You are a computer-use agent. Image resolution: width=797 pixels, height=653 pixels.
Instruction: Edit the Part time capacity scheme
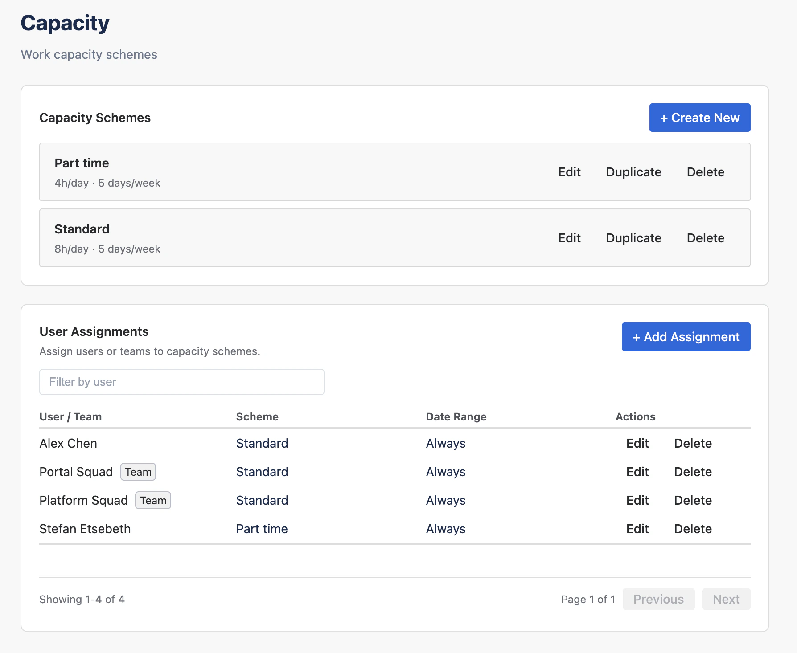click(x=569, y=172)
